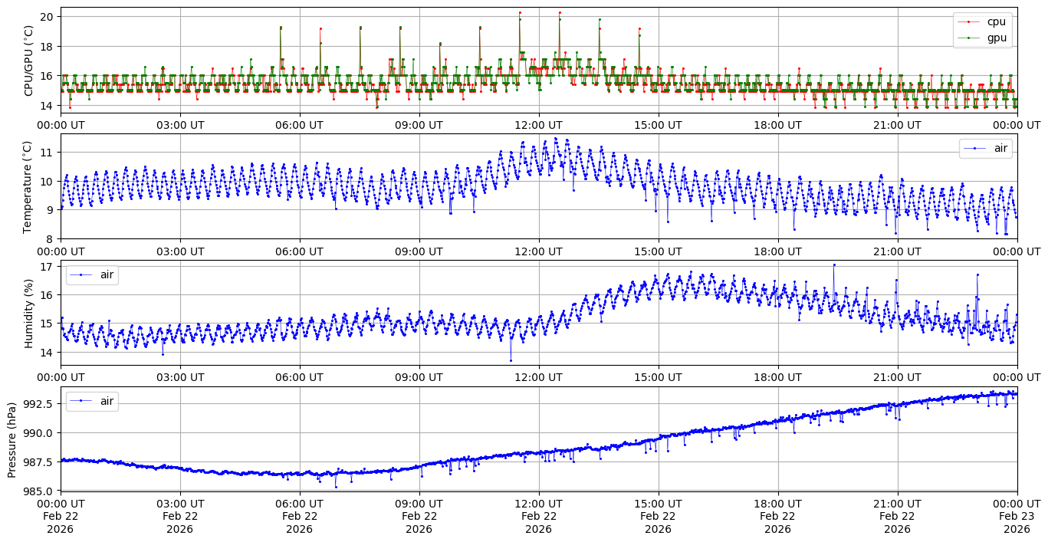The width and height of the screenshot is (1048, 542).
Task: Click the '20' tick on CPU/GPU axis
Action: coord(46,16)
